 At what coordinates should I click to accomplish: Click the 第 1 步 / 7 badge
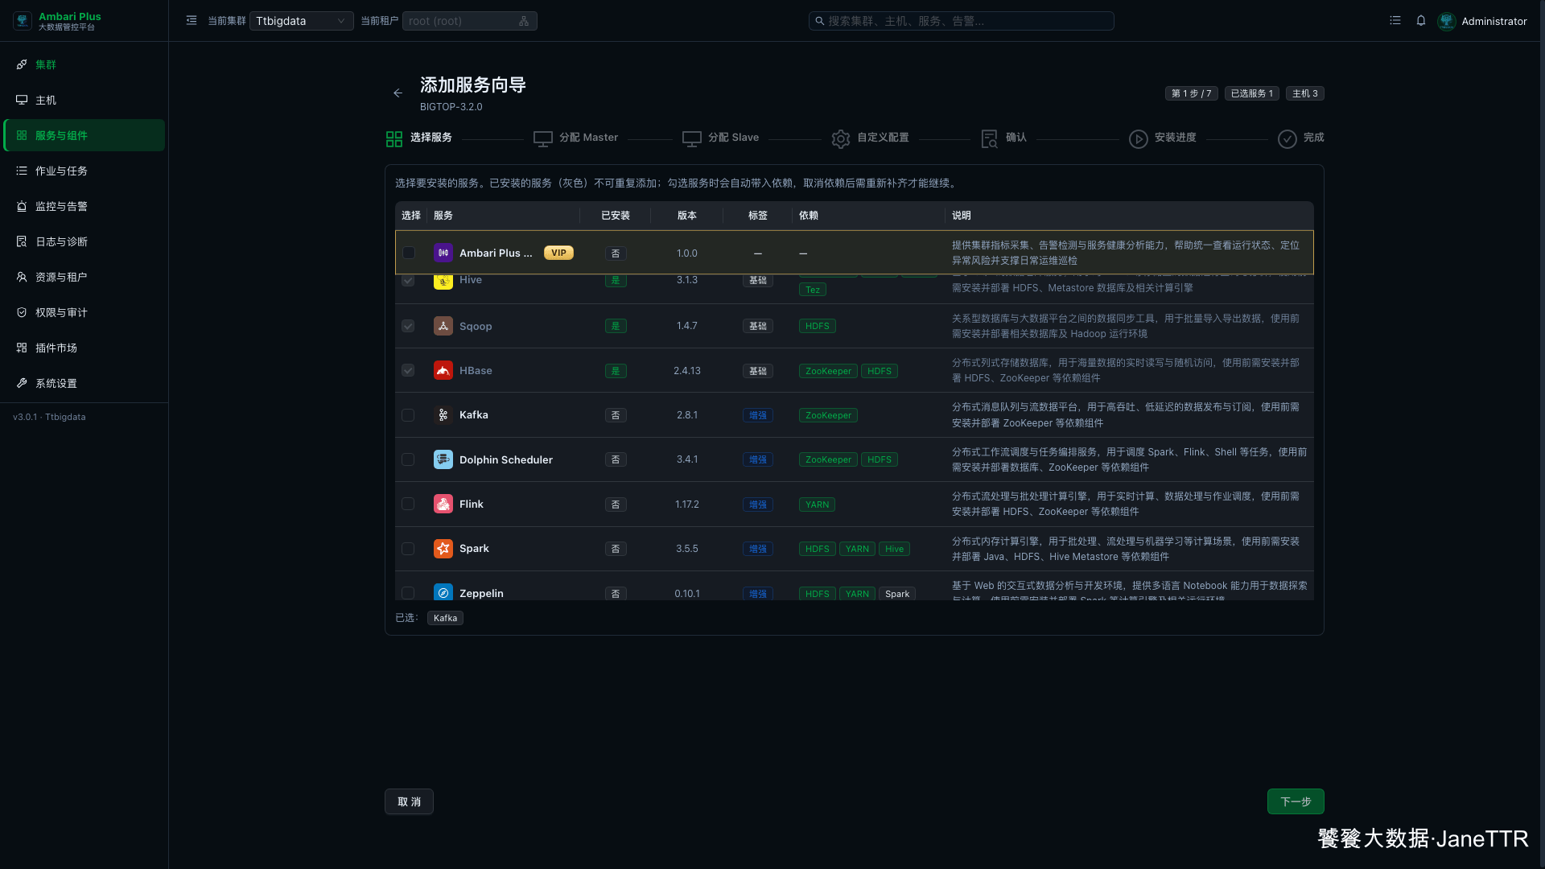click(1191, 93)
